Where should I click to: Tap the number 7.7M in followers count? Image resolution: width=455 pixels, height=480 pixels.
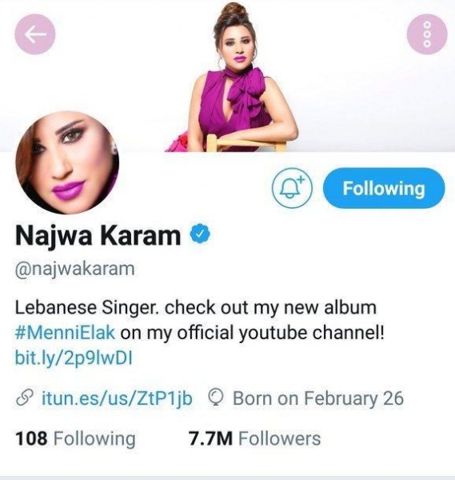pyautogui.click(x=210, y=438)
